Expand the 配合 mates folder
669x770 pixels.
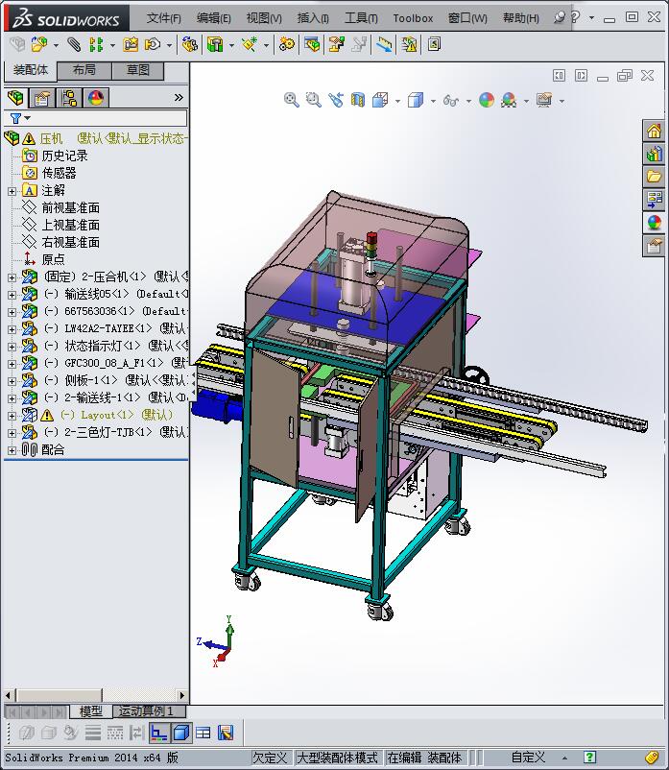12,450
